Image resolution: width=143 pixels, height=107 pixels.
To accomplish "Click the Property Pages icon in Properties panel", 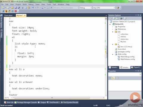I will point(117,78).
